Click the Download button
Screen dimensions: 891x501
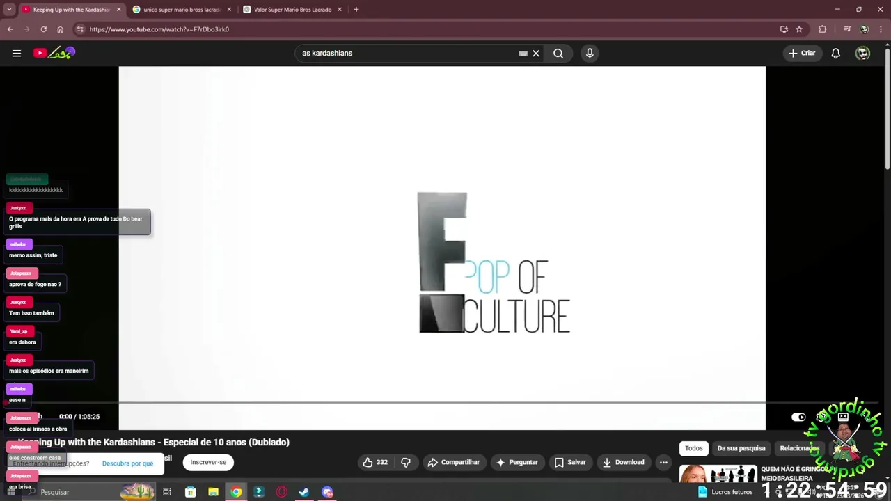pyautogui.click(x=624, y=462)
